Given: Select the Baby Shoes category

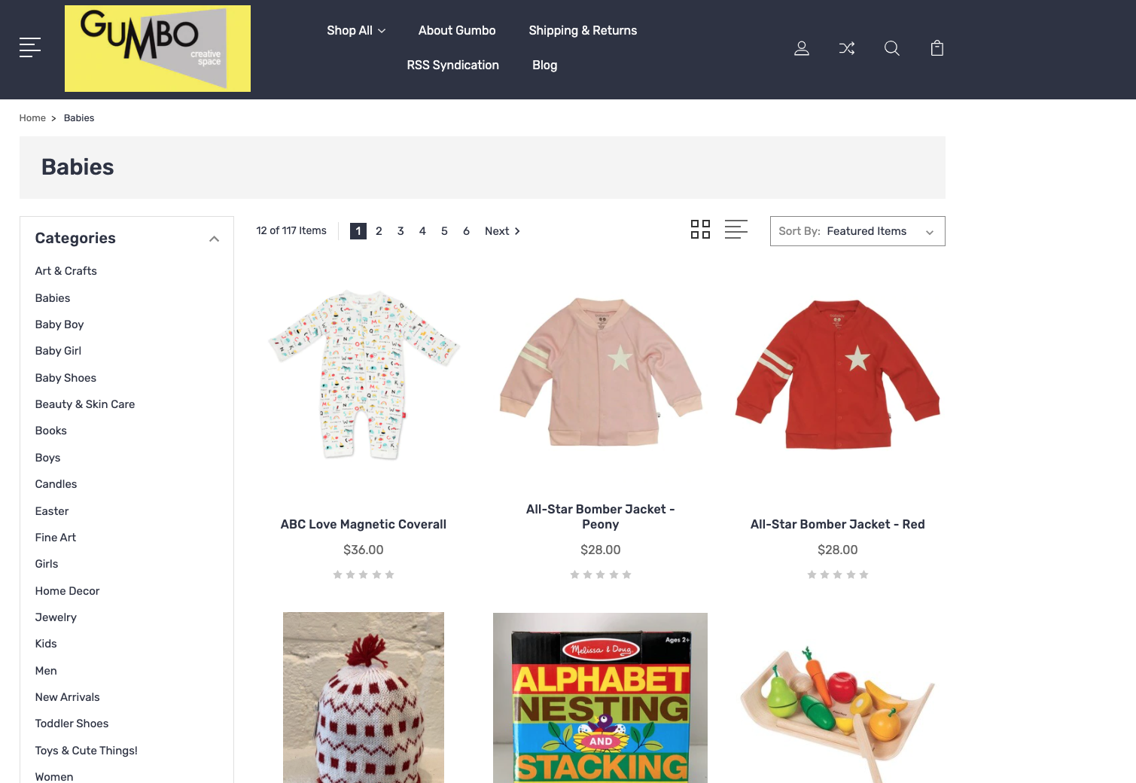Looking at the screenshot, I should tap(65, 378).
